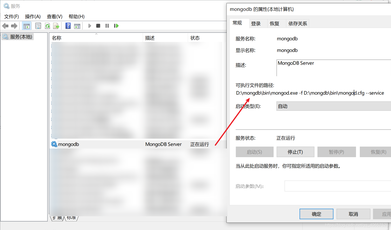Click the Services window gear title icon
Screen dimensions: 391x230
pos(6,6)
